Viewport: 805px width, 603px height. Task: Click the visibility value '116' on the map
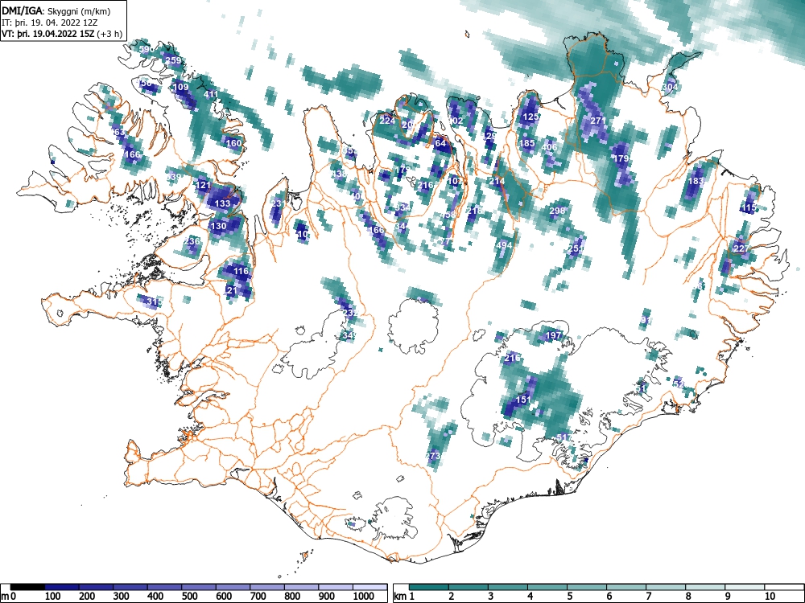point(241,271)
